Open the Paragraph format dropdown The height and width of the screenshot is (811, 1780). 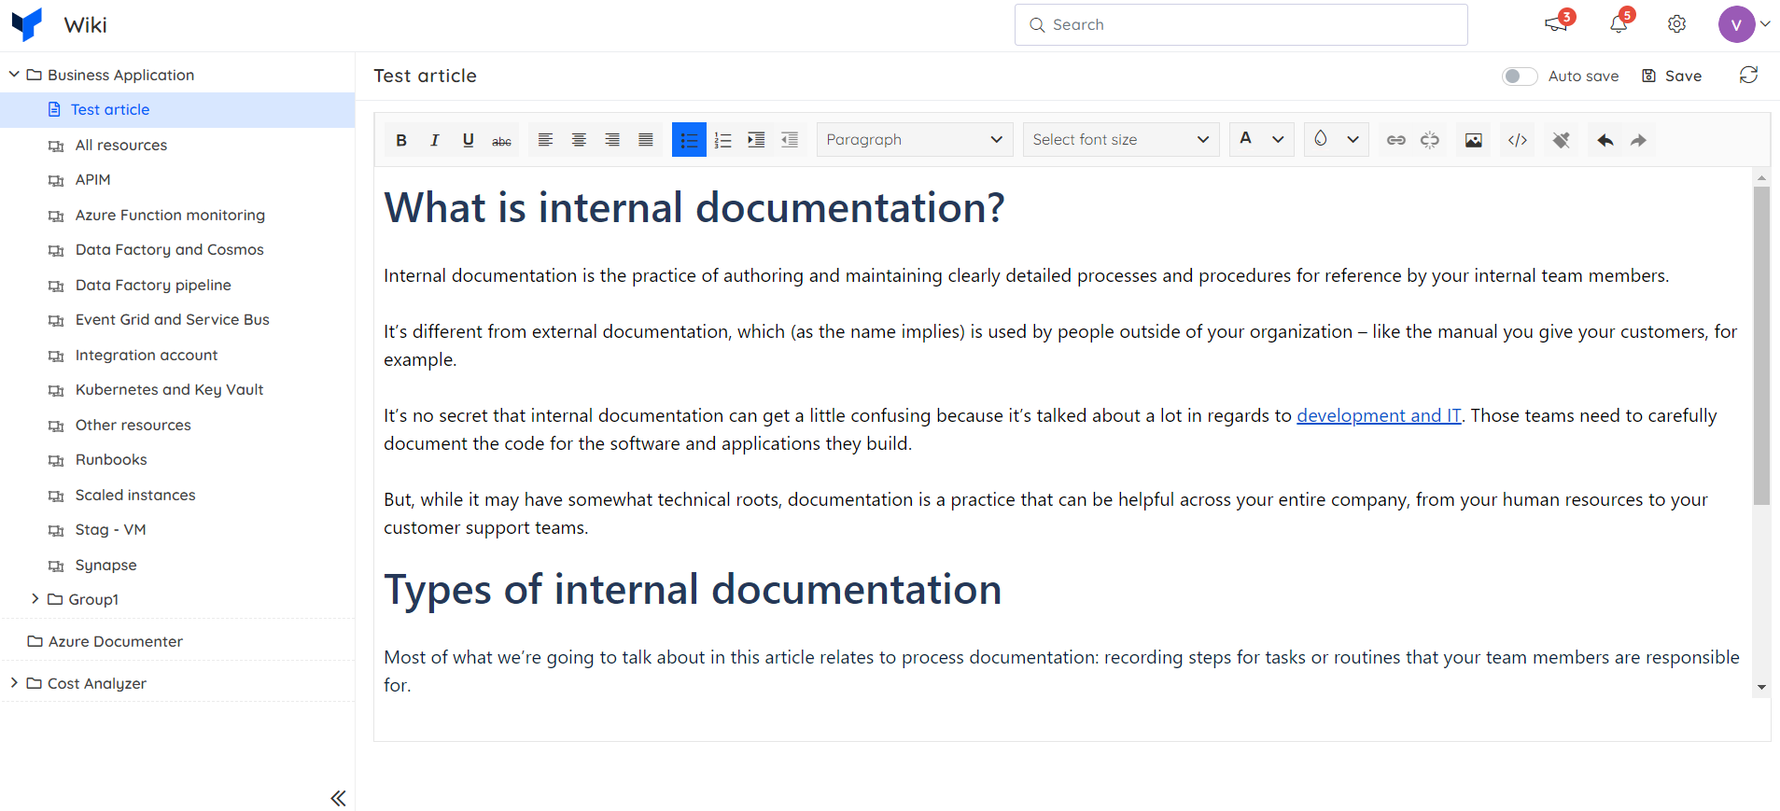coord(915,140)
